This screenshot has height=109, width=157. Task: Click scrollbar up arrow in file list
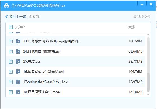148,35
